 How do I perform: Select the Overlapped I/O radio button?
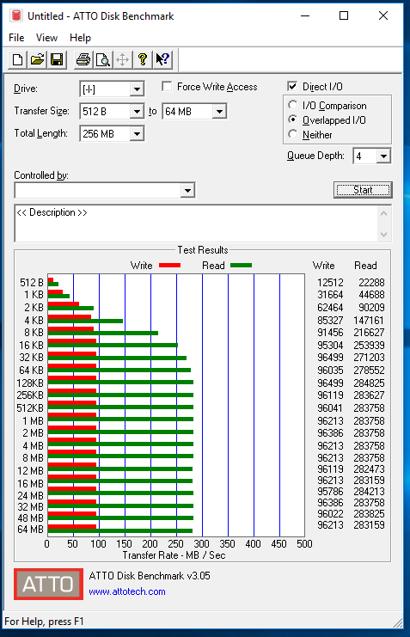292,119
